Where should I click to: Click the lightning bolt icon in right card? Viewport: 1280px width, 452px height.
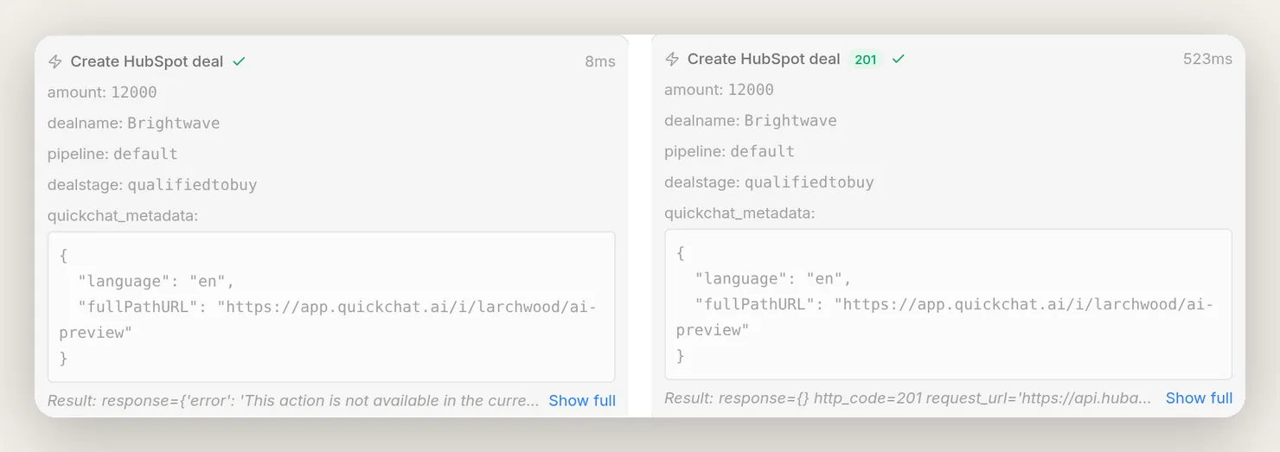[672, 59]
